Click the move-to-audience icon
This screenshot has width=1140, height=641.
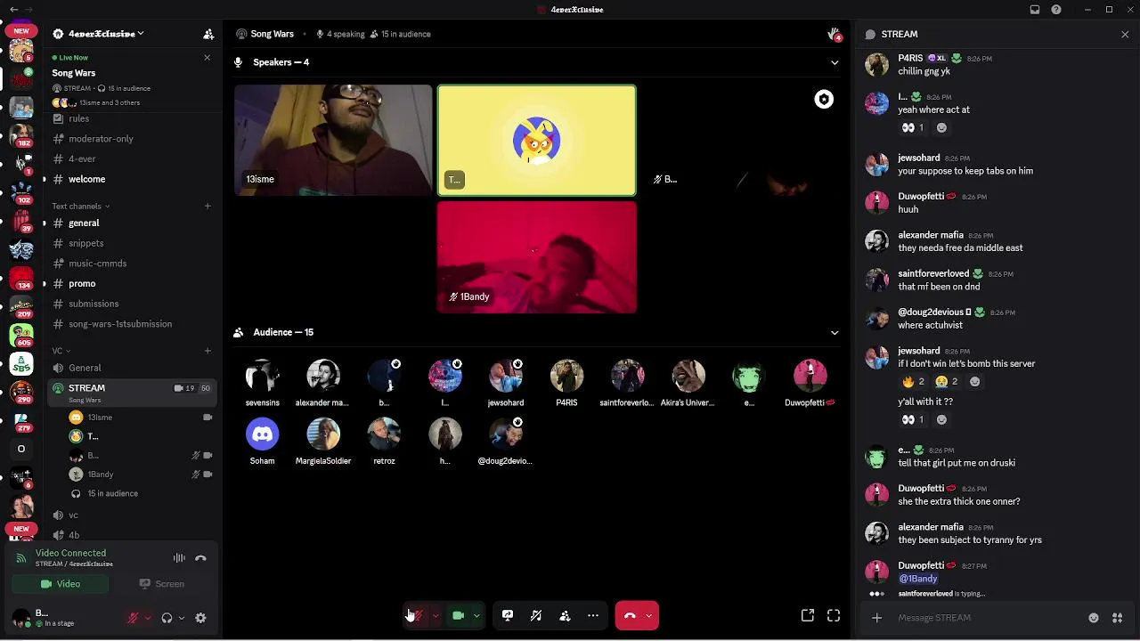pyautogui.click(x=565, y=615)
